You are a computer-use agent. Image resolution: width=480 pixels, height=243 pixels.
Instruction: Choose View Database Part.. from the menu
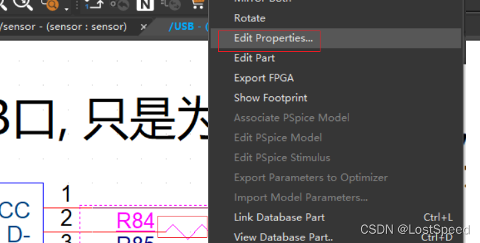336,237
